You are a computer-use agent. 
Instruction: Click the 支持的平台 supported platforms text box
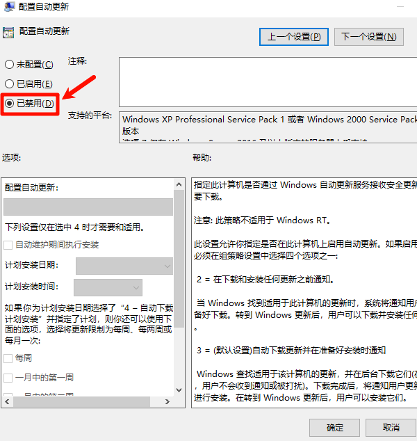(x=268, y=127)
